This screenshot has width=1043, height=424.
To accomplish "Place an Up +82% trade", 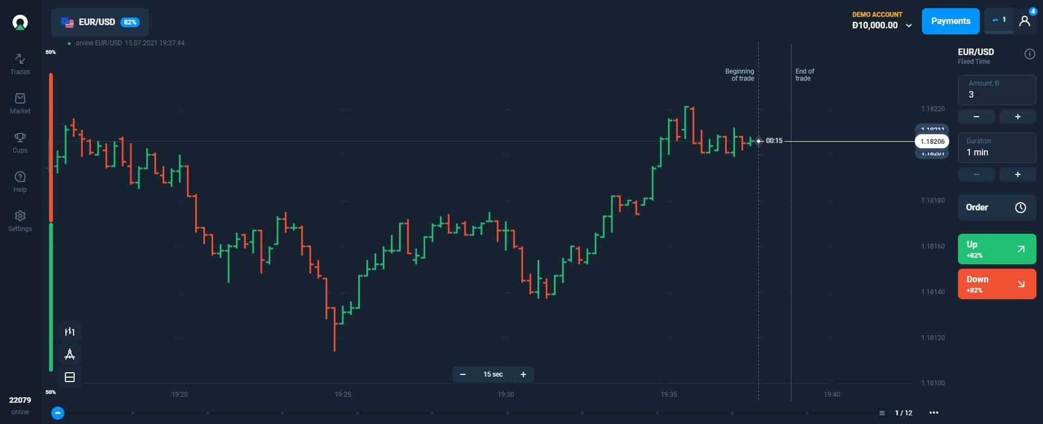I will 997,249.
